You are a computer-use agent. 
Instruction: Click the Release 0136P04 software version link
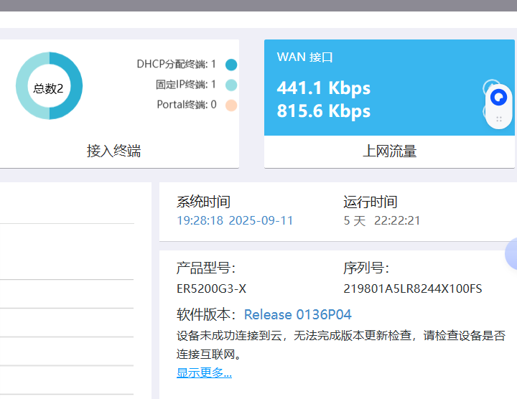pyautogui.click(x=298, y=314)
